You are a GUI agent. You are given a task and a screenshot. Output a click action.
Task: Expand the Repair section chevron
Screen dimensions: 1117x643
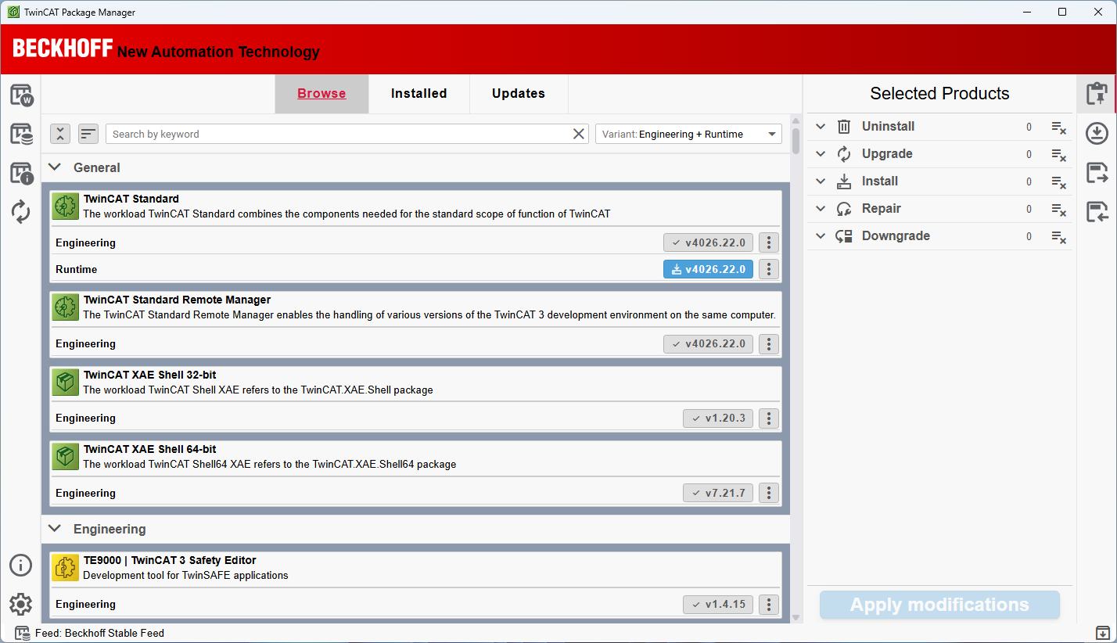[x=821, y=209]
